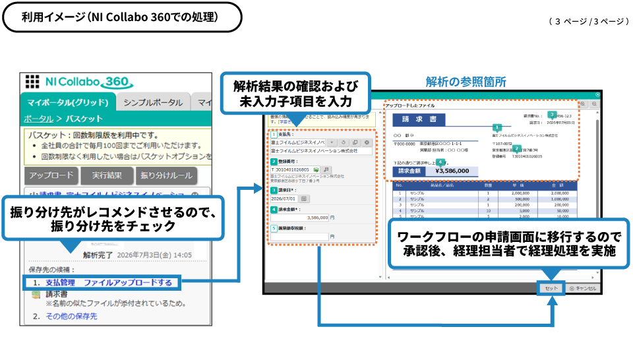This screenshot has width=633, height=356.
Task: Click the 支払先 search input field
Action: pyautogui.click(x=298, y=142)
